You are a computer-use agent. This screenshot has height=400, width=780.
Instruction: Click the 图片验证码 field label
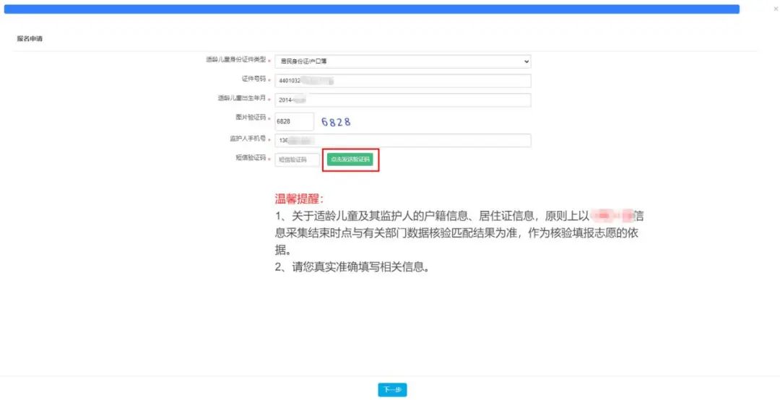point(251,118)
